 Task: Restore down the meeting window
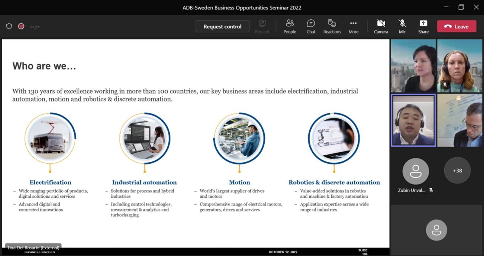461,7
